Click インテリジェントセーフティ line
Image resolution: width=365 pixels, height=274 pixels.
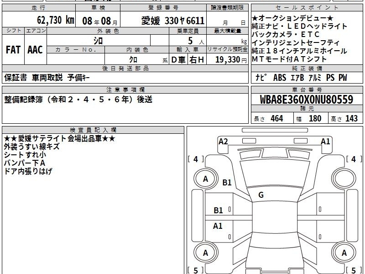click(x=296, y=42)
